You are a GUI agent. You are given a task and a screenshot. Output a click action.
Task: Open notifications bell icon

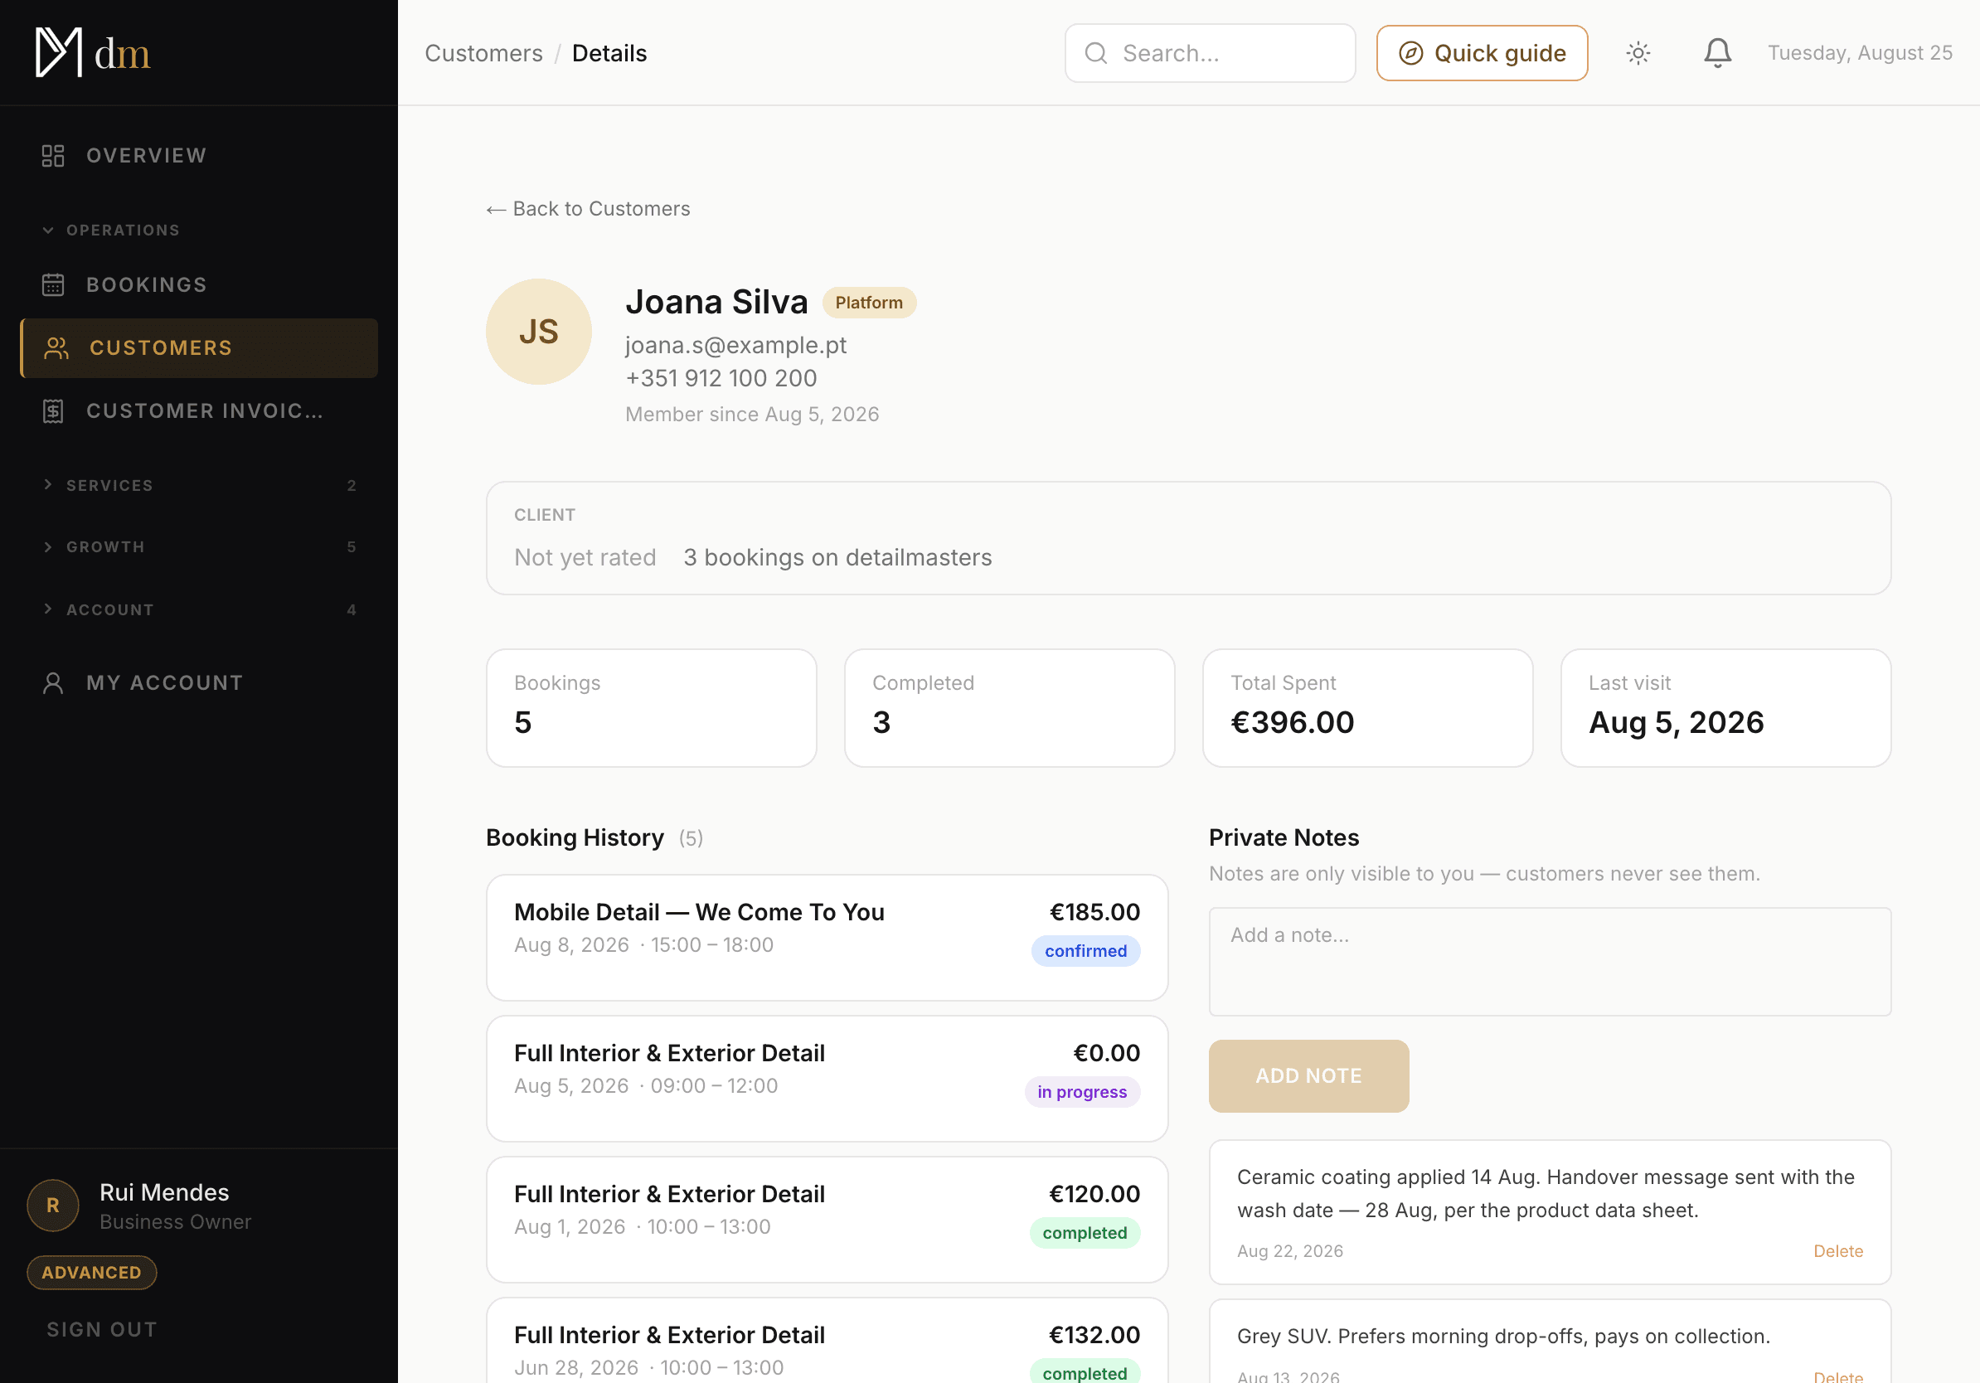pos(1717,53)
